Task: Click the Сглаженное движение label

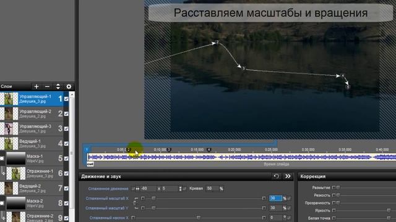Action: tap(108, 189)
